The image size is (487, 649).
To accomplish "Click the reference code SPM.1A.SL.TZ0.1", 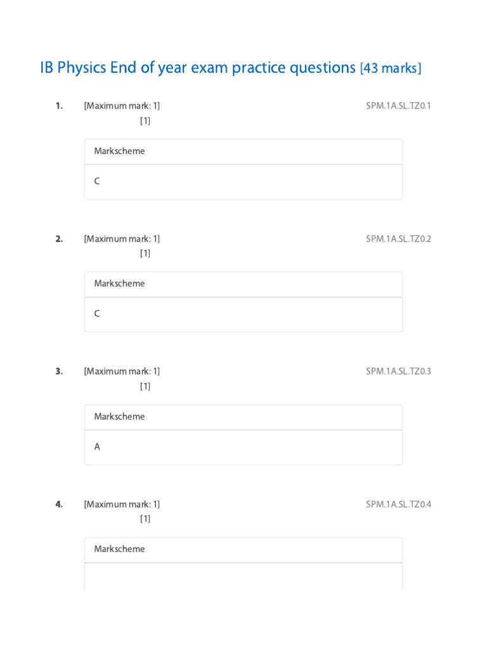I will (398, 106).
